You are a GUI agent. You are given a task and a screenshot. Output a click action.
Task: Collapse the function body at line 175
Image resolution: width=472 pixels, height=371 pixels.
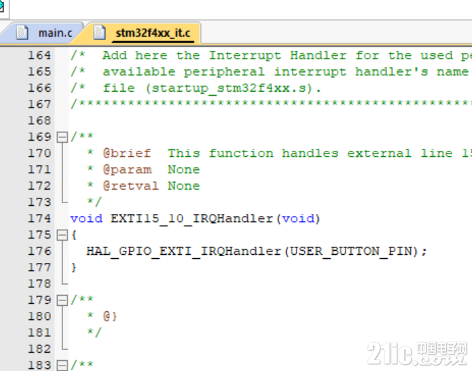tap(62, 235)
